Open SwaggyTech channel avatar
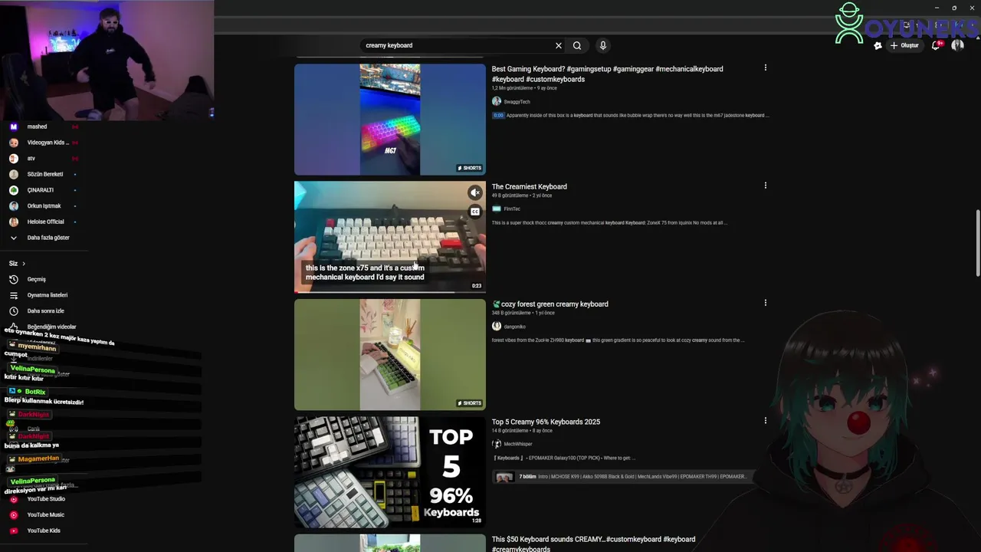The image size is (981, 552). pyautogui.click(x=497, y=101)
